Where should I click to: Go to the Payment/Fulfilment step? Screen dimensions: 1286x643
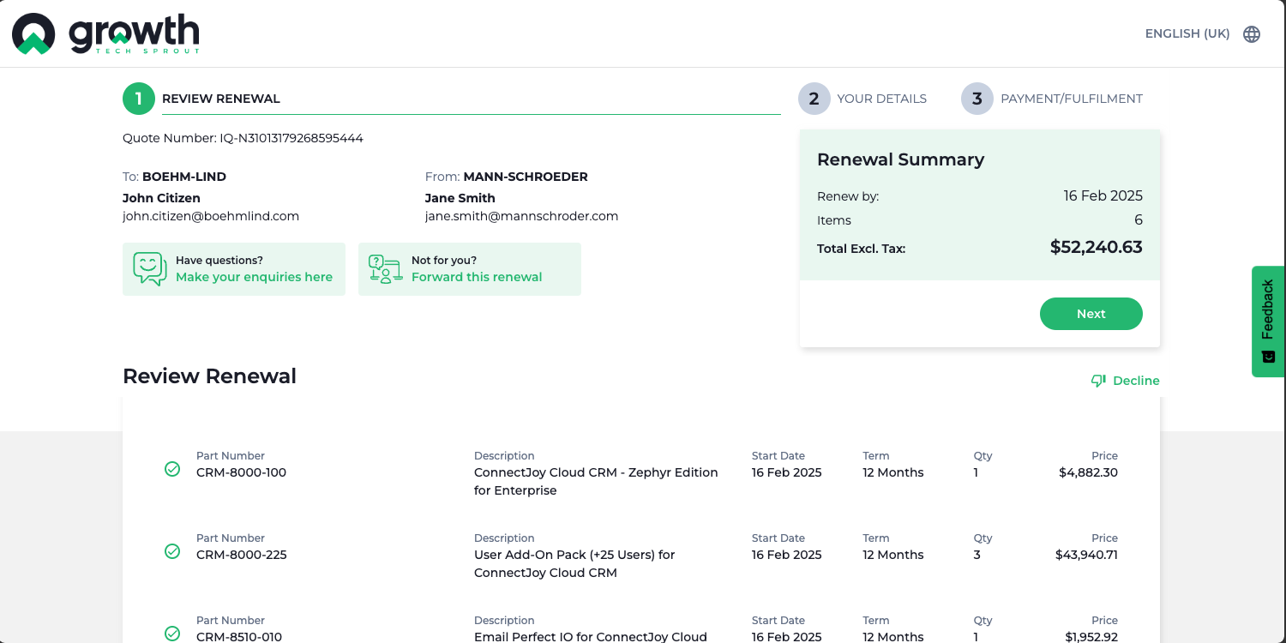tap(1071, 99)
